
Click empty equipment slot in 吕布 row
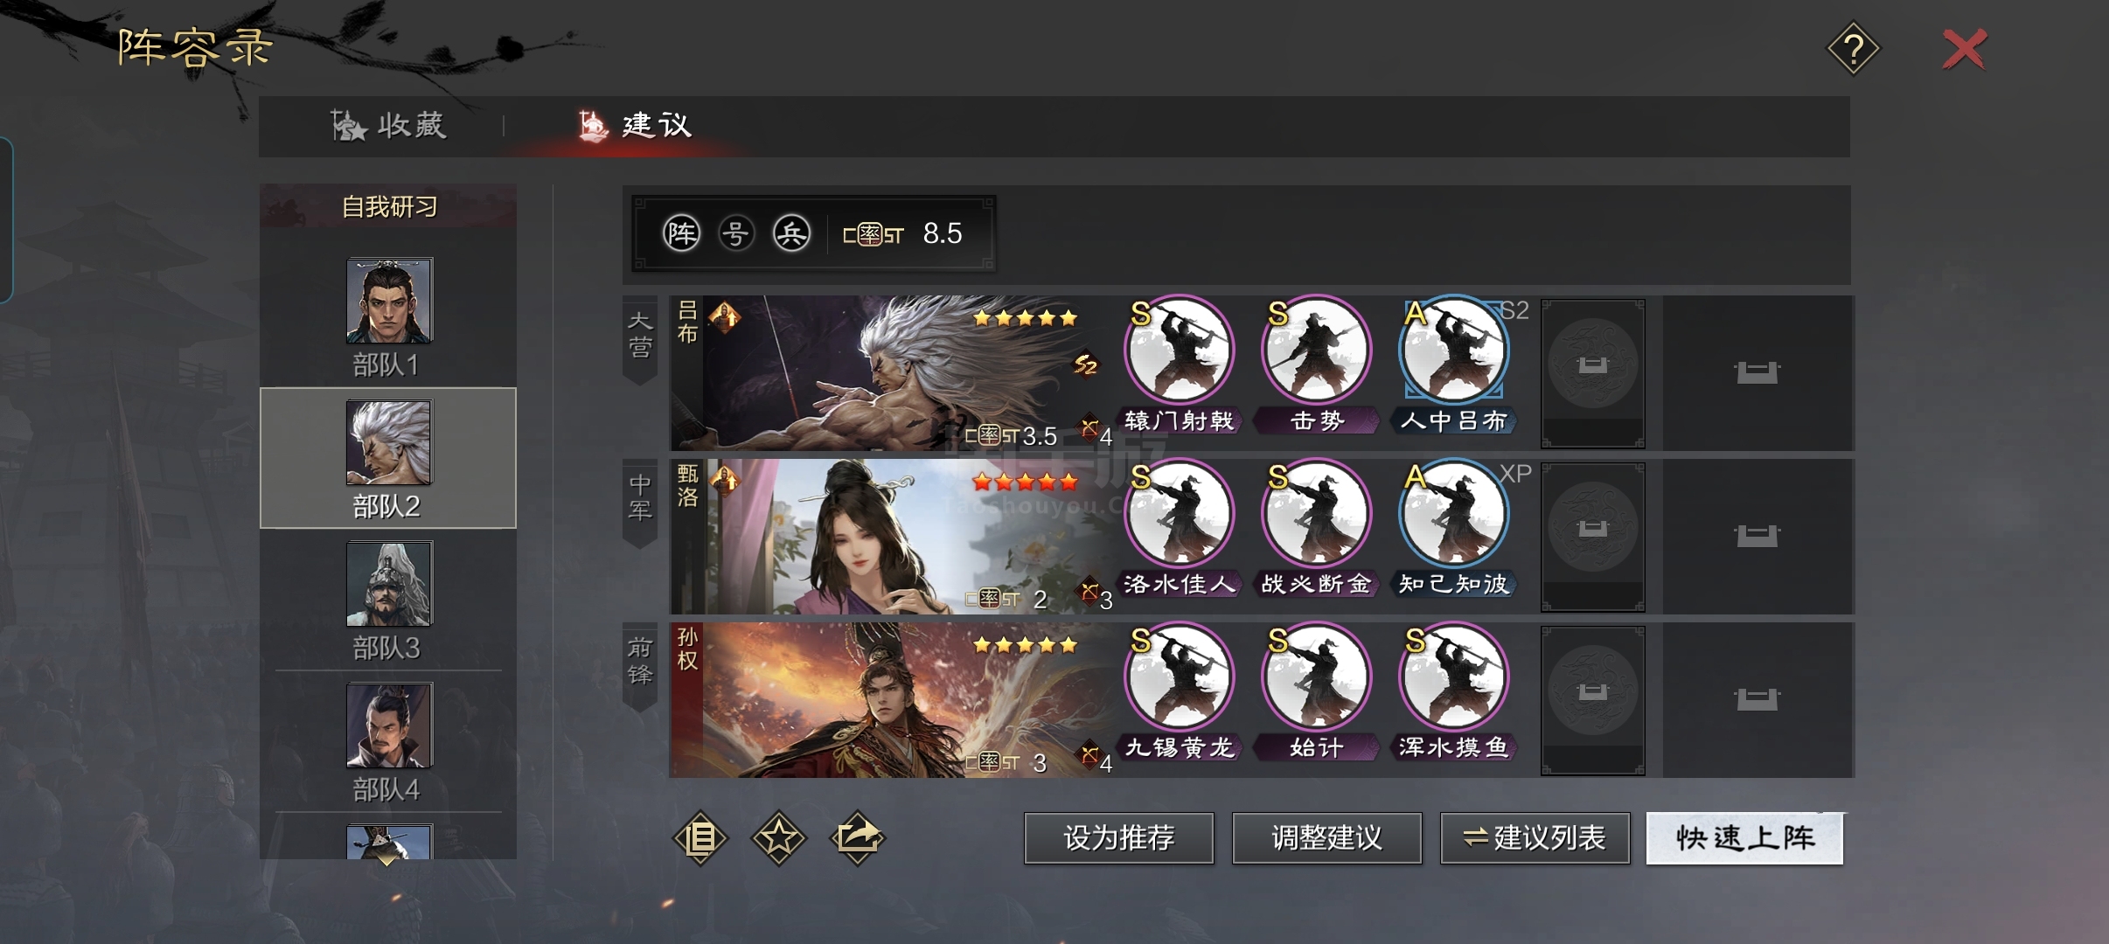(x=1592, y=373)
